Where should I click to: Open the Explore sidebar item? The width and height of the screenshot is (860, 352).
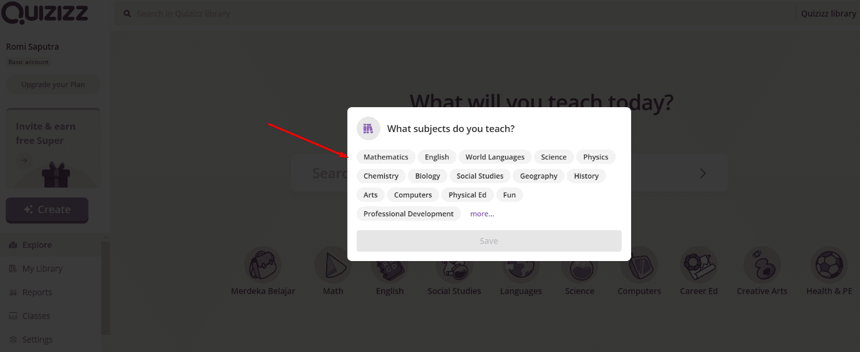[x=51, y=245]
